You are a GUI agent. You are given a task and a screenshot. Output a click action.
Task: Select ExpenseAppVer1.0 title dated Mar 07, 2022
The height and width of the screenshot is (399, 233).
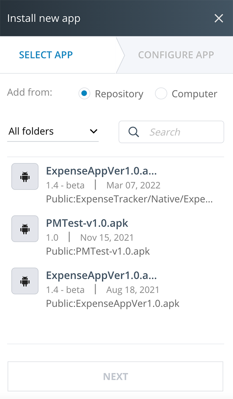(101, 171)
